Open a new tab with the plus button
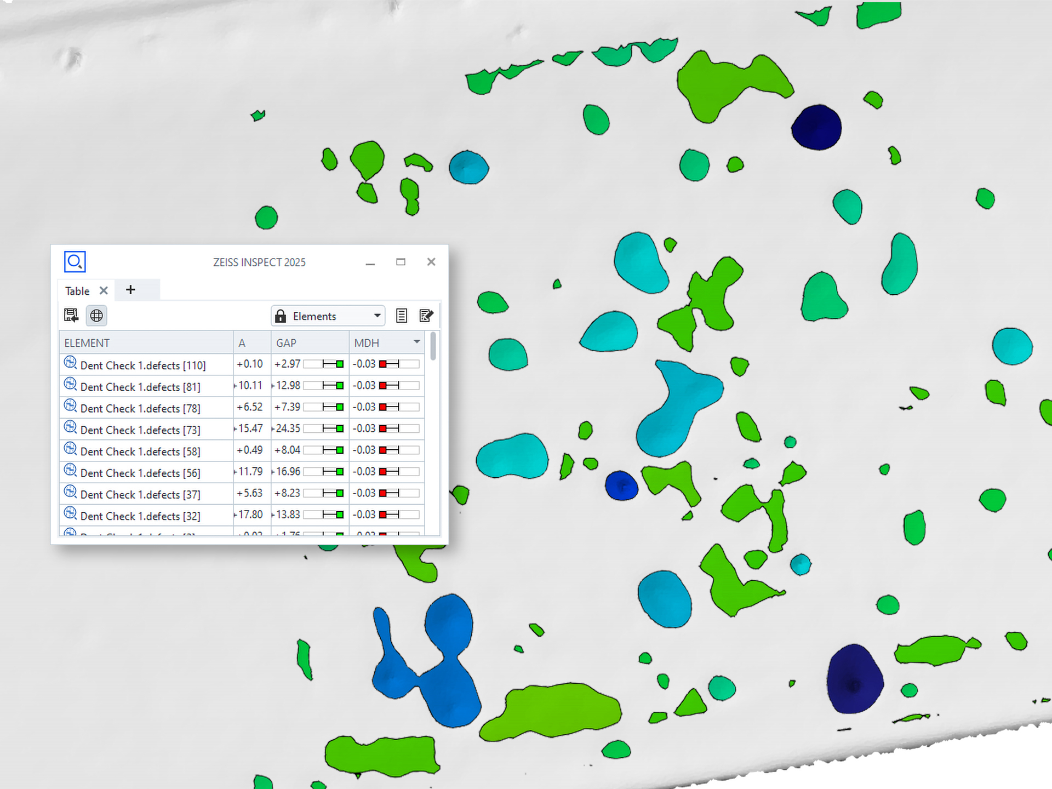Viewport: 1052px width, 789px height. pos(130,289)
